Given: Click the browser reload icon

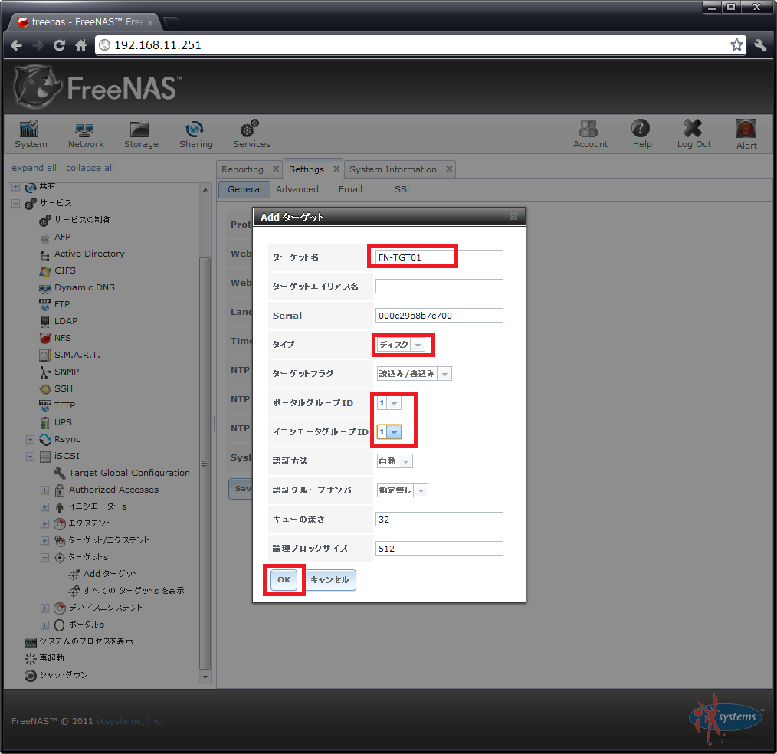Looking at the screenshot, I should [60, 45].
